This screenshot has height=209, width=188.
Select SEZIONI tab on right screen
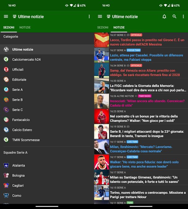[103, 27]
